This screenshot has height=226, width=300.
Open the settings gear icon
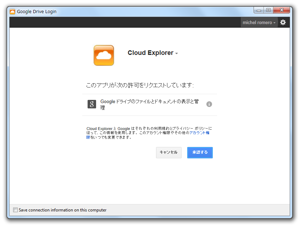pyautogui.click(x=283, y=22)
